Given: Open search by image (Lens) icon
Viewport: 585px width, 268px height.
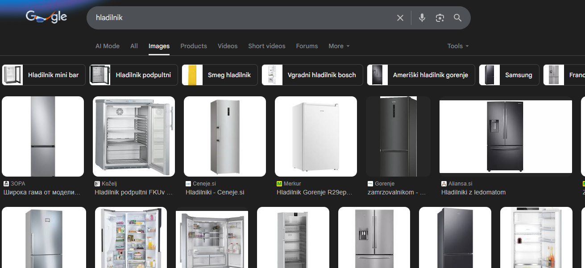Looking at the screenshot, I should [440, 18].
